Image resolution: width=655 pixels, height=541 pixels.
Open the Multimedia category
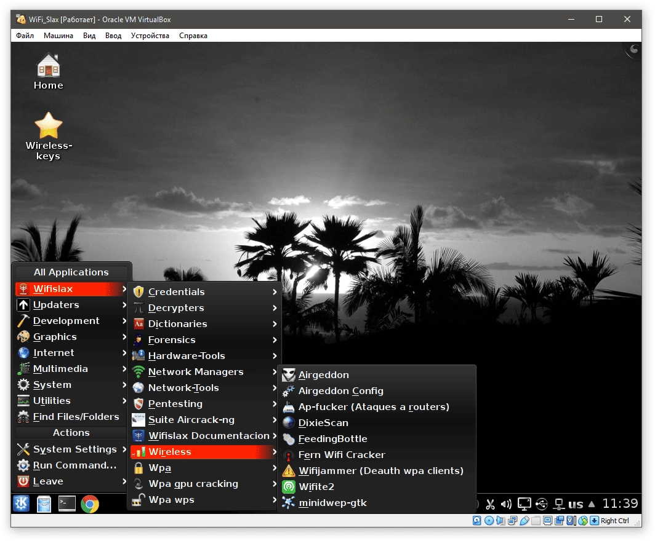click(x=71, y=369)
